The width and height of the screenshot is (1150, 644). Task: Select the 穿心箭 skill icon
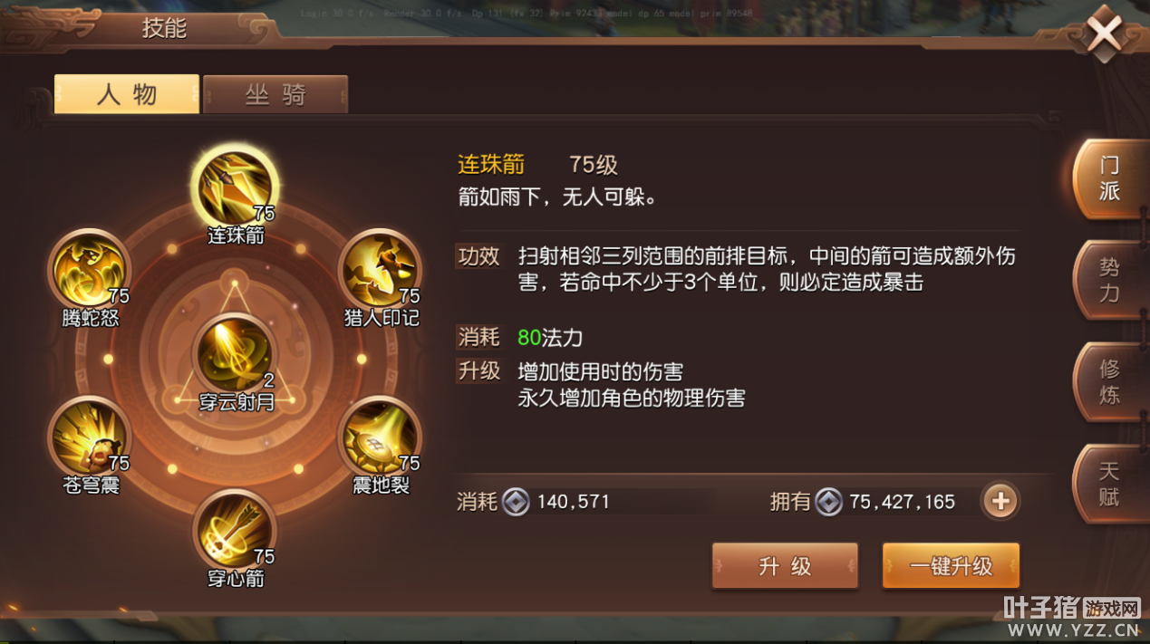click(x=236, y=529)
